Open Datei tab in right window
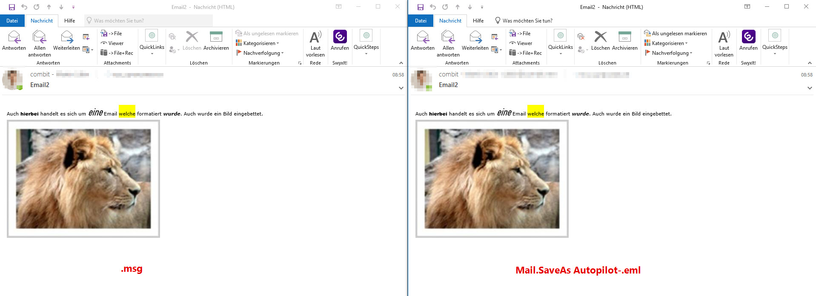816x296 pixels. point(421,21)
